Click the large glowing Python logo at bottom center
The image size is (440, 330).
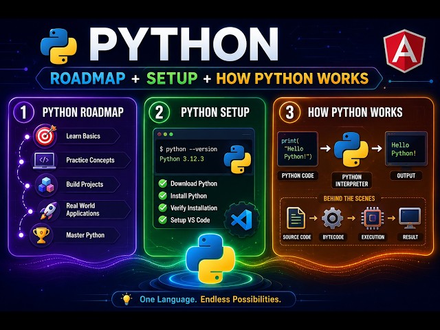tap(210, 258)
